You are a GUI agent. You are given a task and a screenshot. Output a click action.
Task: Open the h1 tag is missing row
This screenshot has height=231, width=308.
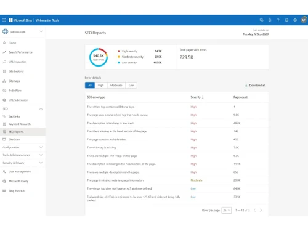coord(177,148)
